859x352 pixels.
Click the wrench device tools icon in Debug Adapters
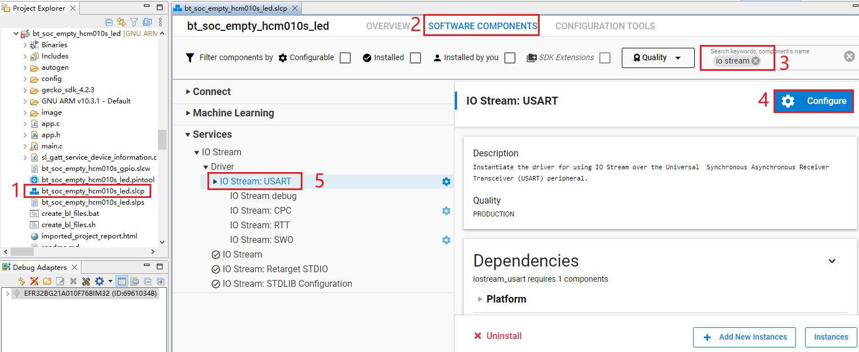coord(86,281)
